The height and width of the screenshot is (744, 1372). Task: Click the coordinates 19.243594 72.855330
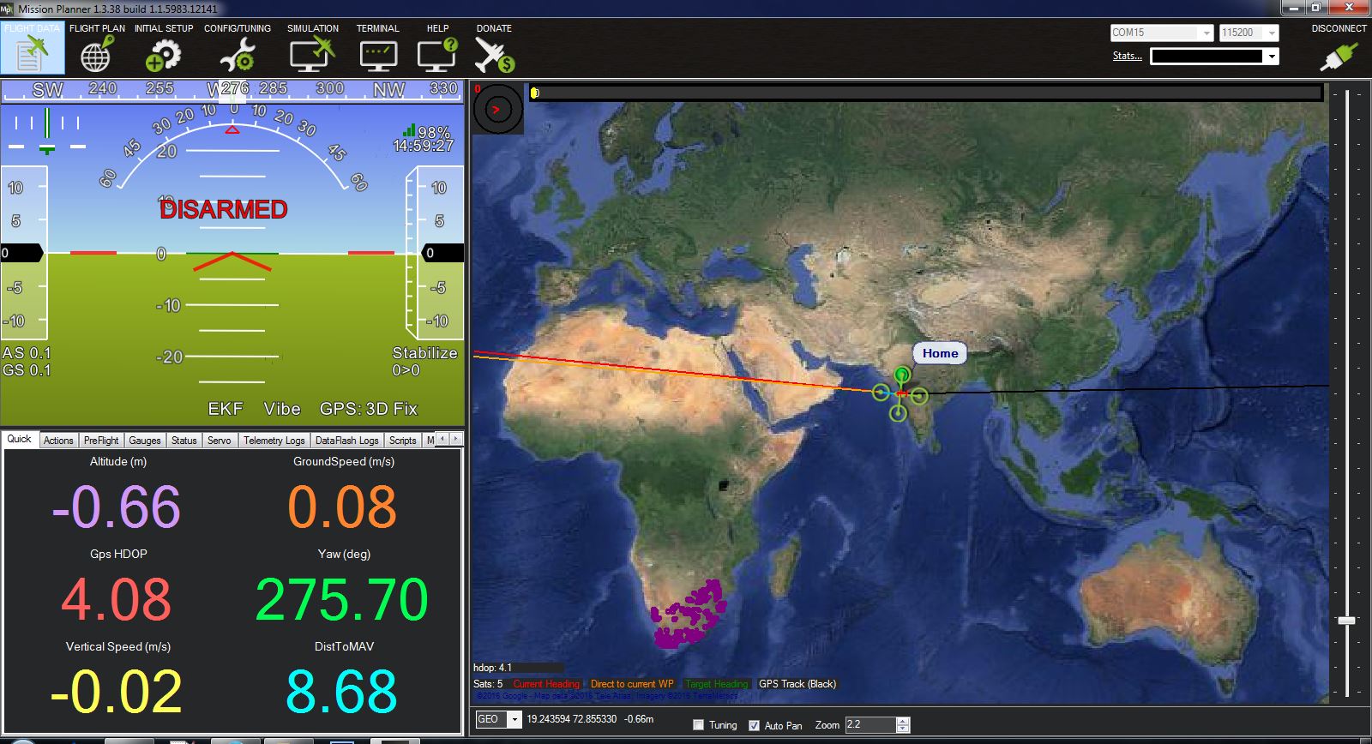tap(571, 719)
